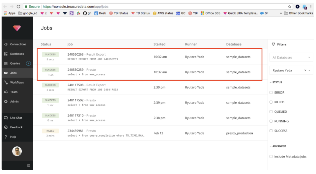
Task: Click the Databases grid icon
Action: coord(6,54)
